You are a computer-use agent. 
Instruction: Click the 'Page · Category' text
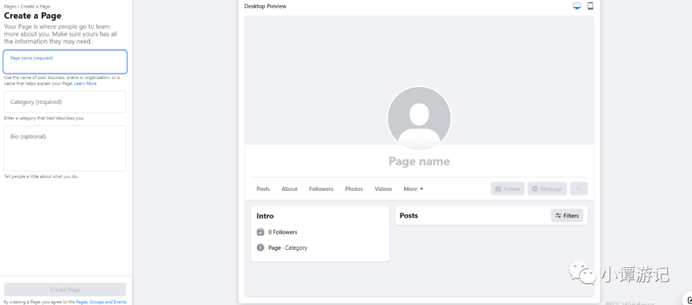point(288,248)
